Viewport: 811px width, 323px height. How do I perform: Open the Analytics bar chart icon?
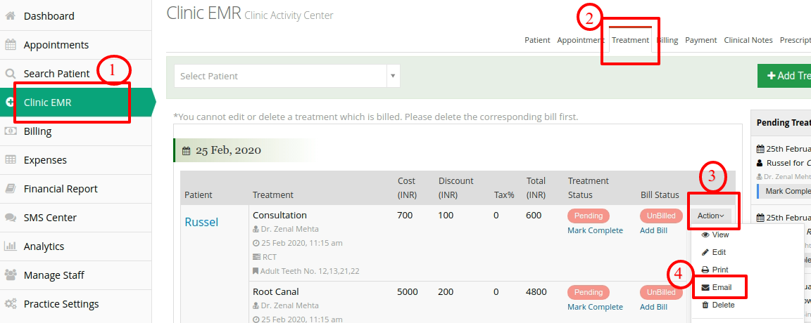point(11,246)
